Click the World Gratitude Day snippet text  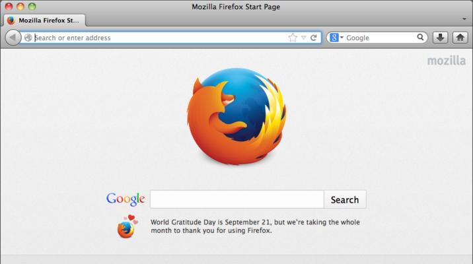[255, 226]
